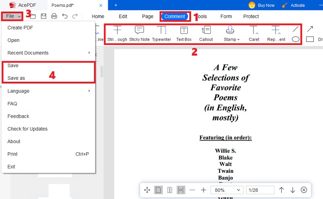Click the Activate button
Screen dimensions: 323x199
(x=294, y=5)
